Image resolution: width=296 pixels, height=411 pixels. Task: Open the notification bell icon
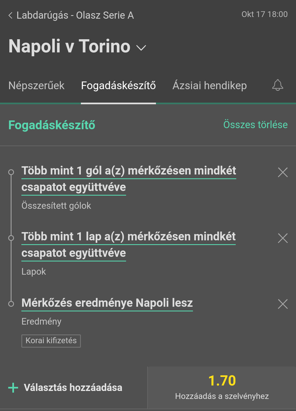278,85
